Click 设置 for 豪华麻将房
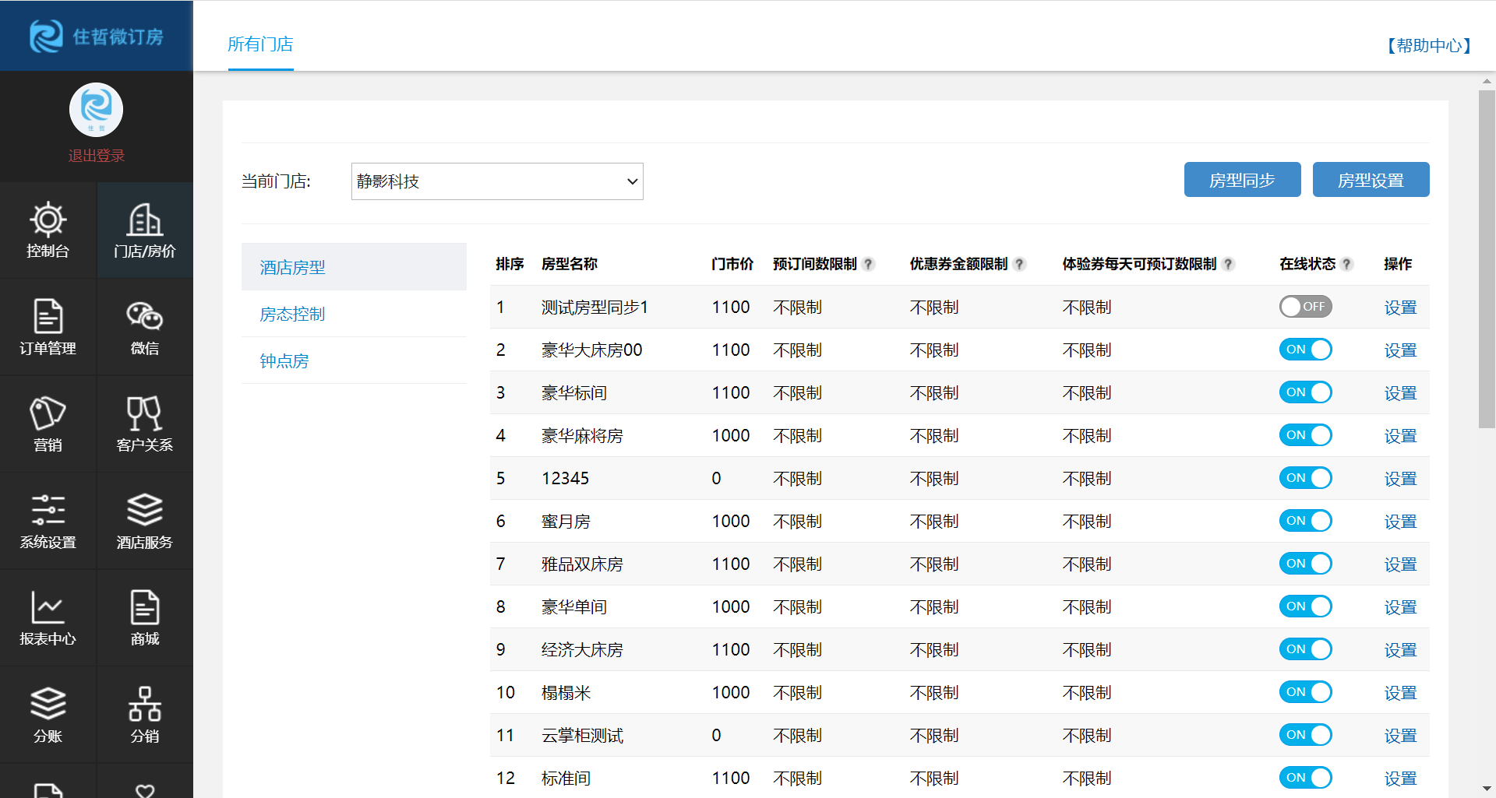1496x798 pixels. click(x=1400, y=436)
